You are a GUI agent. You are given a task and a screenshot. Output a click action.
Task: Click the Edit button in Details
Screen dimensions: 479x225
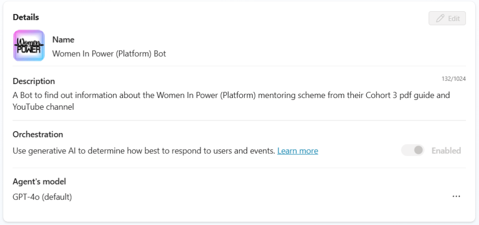coord(447,18)
